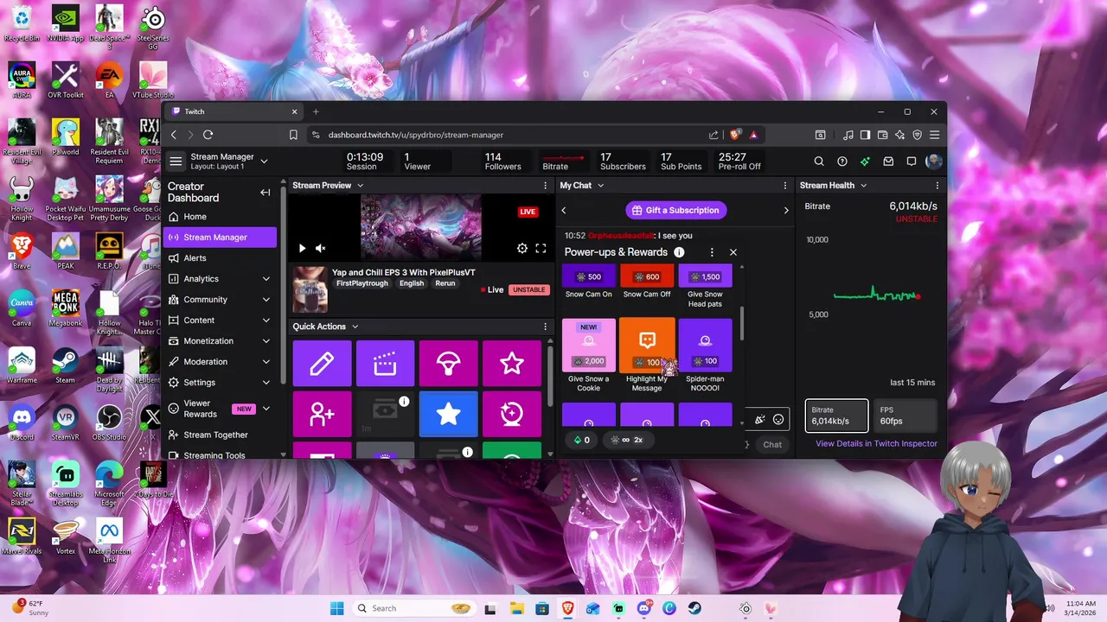The height and width of the screenshot is (622, 1107).
Task: Close the Power-ups & Rewards panel
Action: [733, 252]
